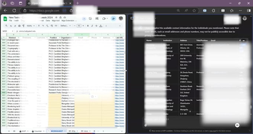
Task: Click the Google Sheets home logo
Action: pyautogui.click(x=5, y=19)
